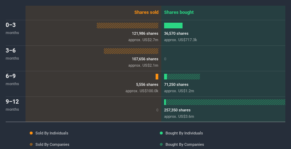Click the orange hatched sold bar for 3–6 months
This screenshot has height=149, width=291.
[x=131, y=51]
